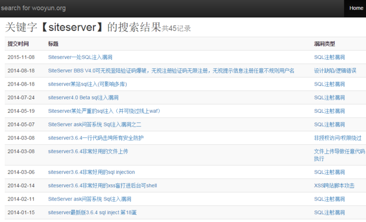Screen dimensions: 366x222
Task: Click the '设计缺陷/逻辑错误' vulnerability type
Action: point(335,71)
